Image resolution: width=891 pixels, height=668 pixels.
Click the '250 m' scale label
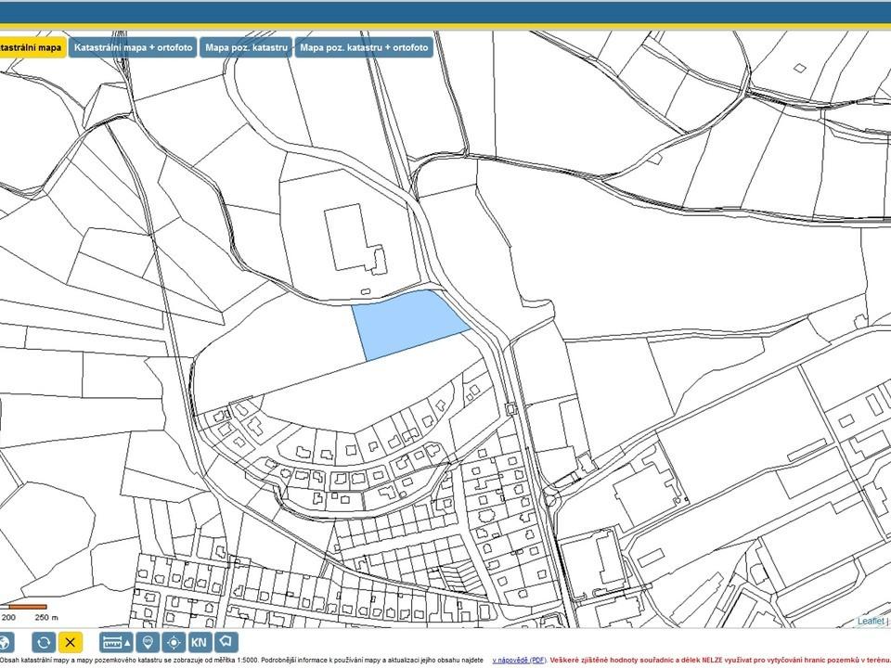[46, 618]
